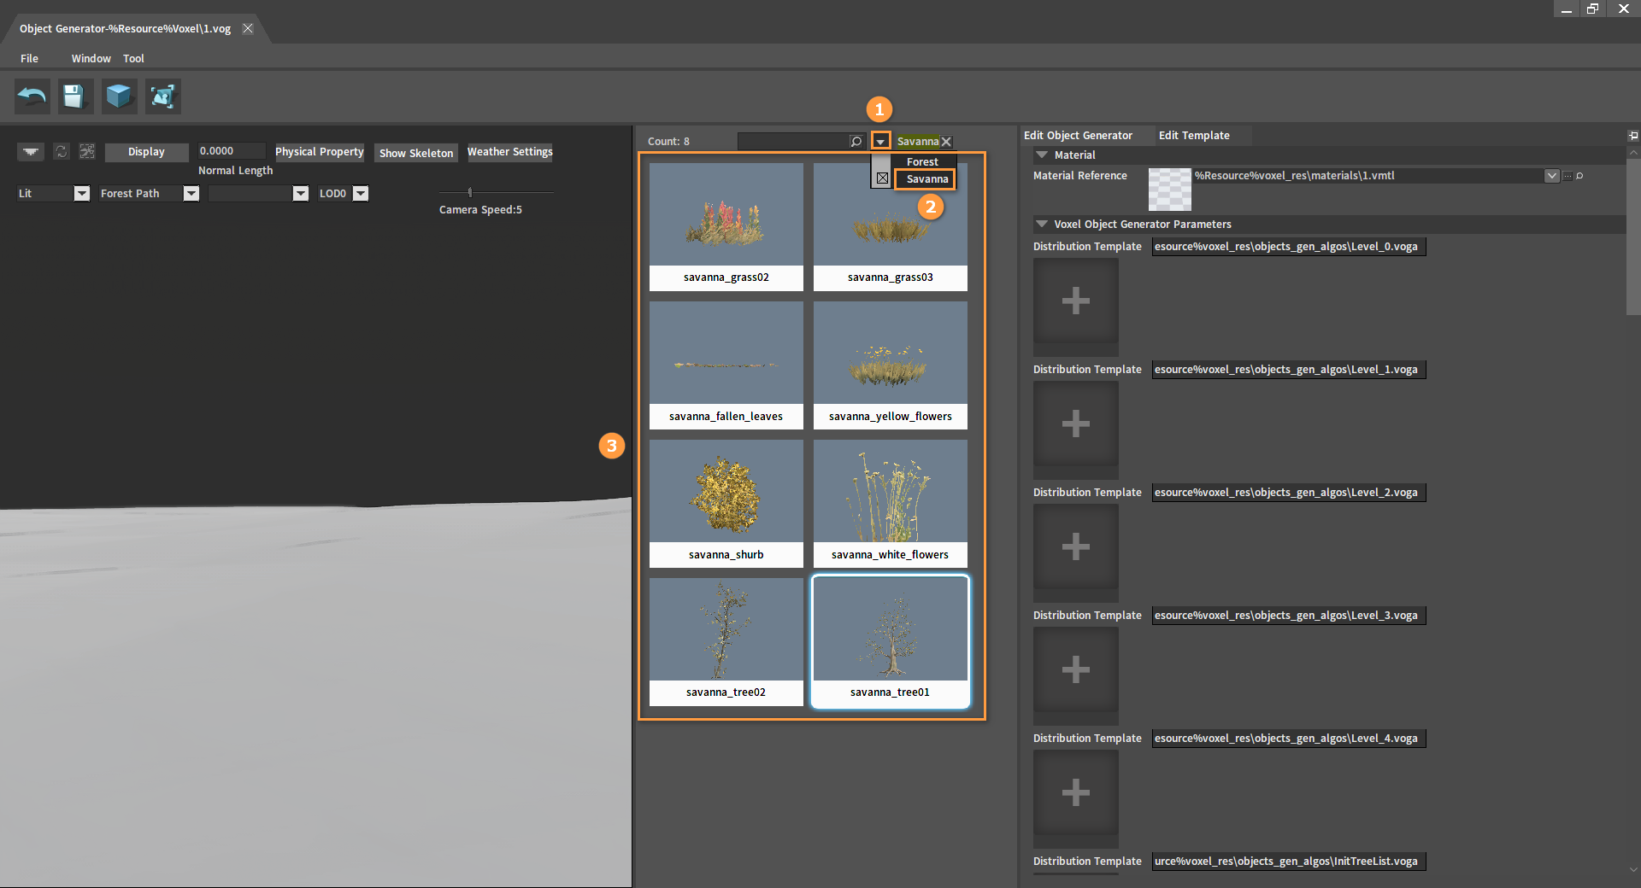Click the Level_1.voga distribution template field

[x=1288, y=370]
